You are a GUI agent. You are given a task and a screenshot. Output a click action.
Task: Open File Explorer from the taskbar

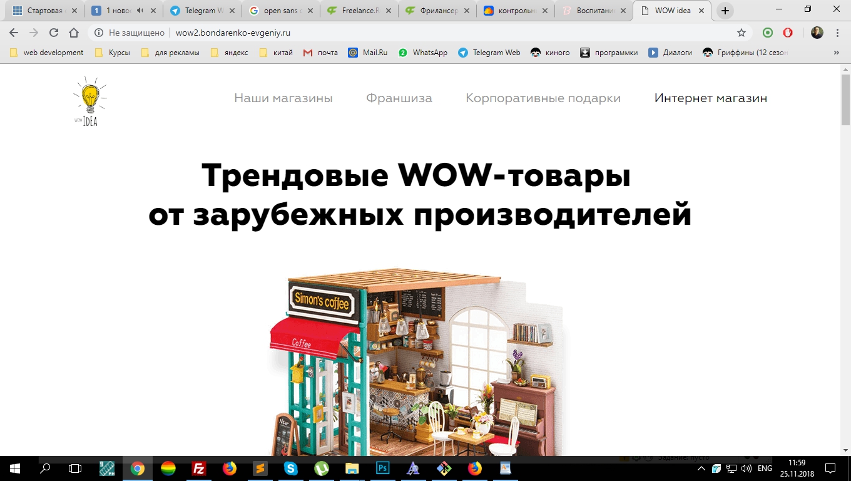point(352,468)
